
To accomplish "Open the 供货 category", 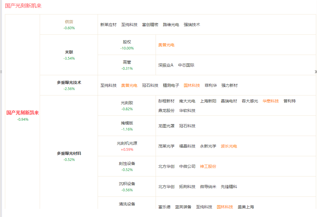I will click(x=69, y=22).
